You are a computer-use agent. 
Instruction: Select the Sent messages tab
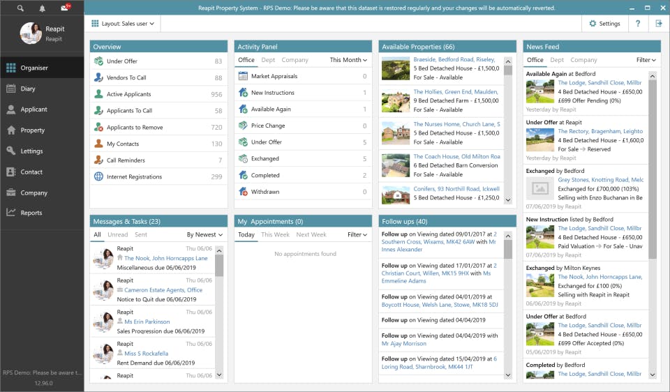(141, 234)
